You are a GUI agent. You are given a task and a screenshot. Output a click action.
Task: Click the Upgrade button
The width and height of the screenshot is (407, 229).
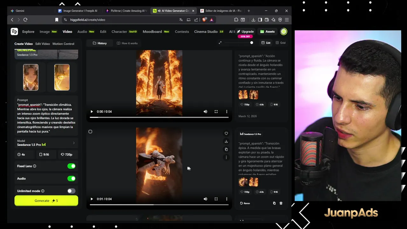pos(245,31)
